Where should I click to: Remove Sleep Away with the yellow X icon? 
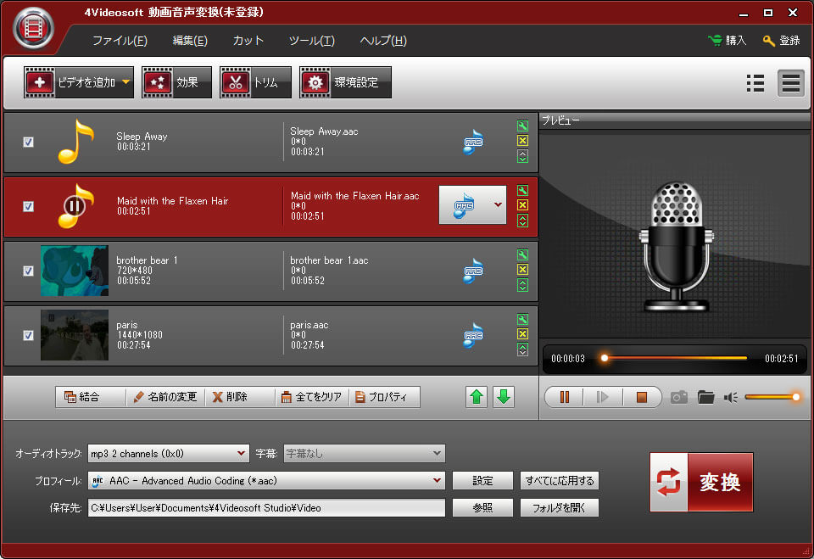point(523,141)
